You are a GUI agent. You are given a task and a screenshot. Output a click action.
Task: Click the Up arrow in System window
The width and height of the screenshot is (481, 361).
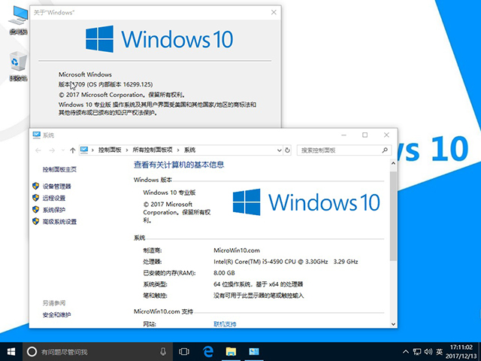72,150
